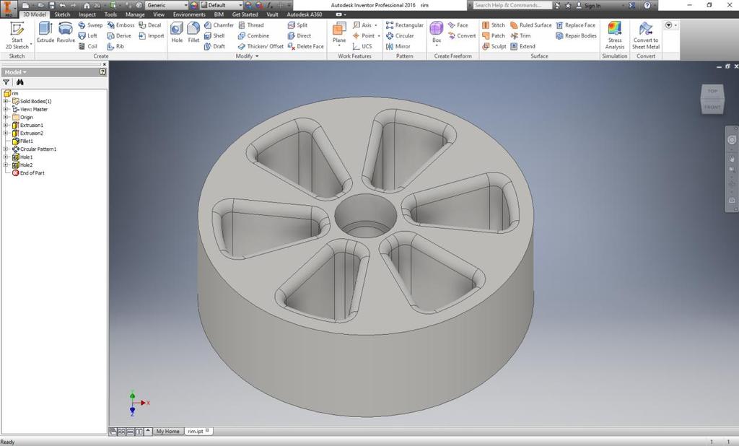Image resolution: width=739 pixels, height=446 pixels.
Task: Select the Thread tool
Action: [x=250, y=25]
